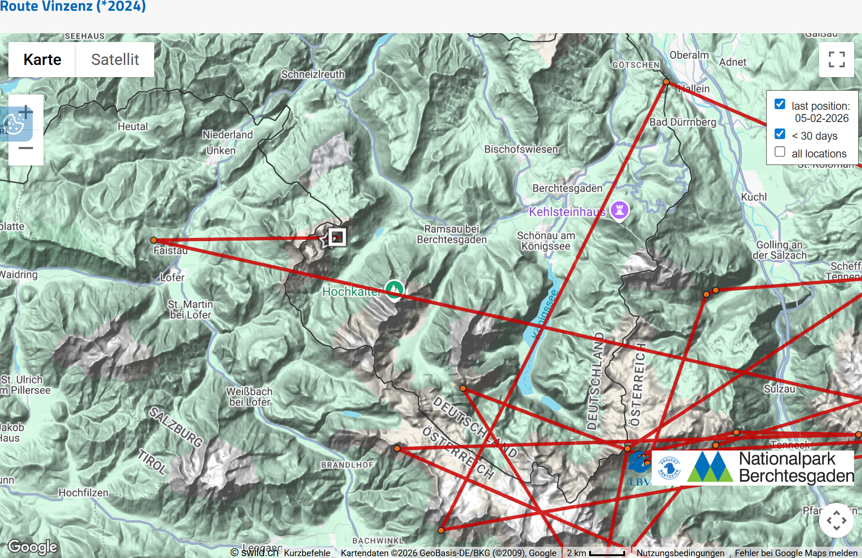Click the orange route point near Faistau

(x=154, y=240)
